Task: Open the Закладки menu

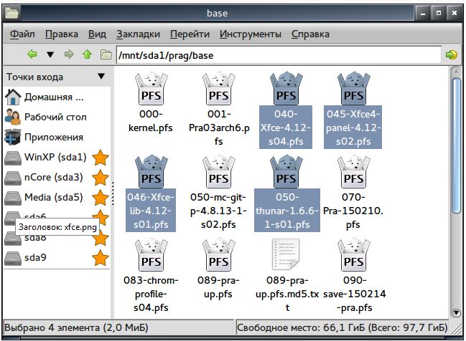Action: point(138,34)
